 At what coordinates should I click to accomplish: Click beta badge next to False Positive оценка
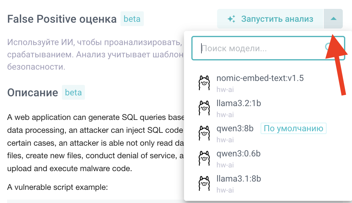tap(132, 19)
